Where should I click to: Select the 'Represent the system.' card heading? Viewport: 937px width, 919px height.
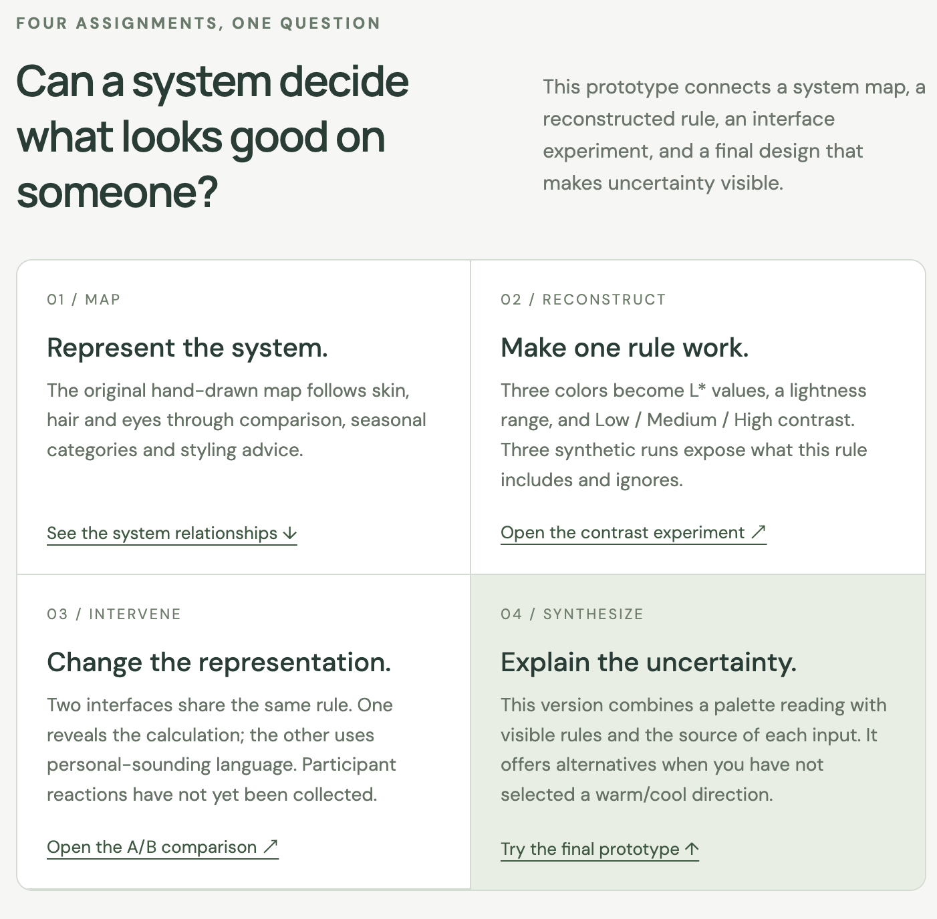click(187, 348)
